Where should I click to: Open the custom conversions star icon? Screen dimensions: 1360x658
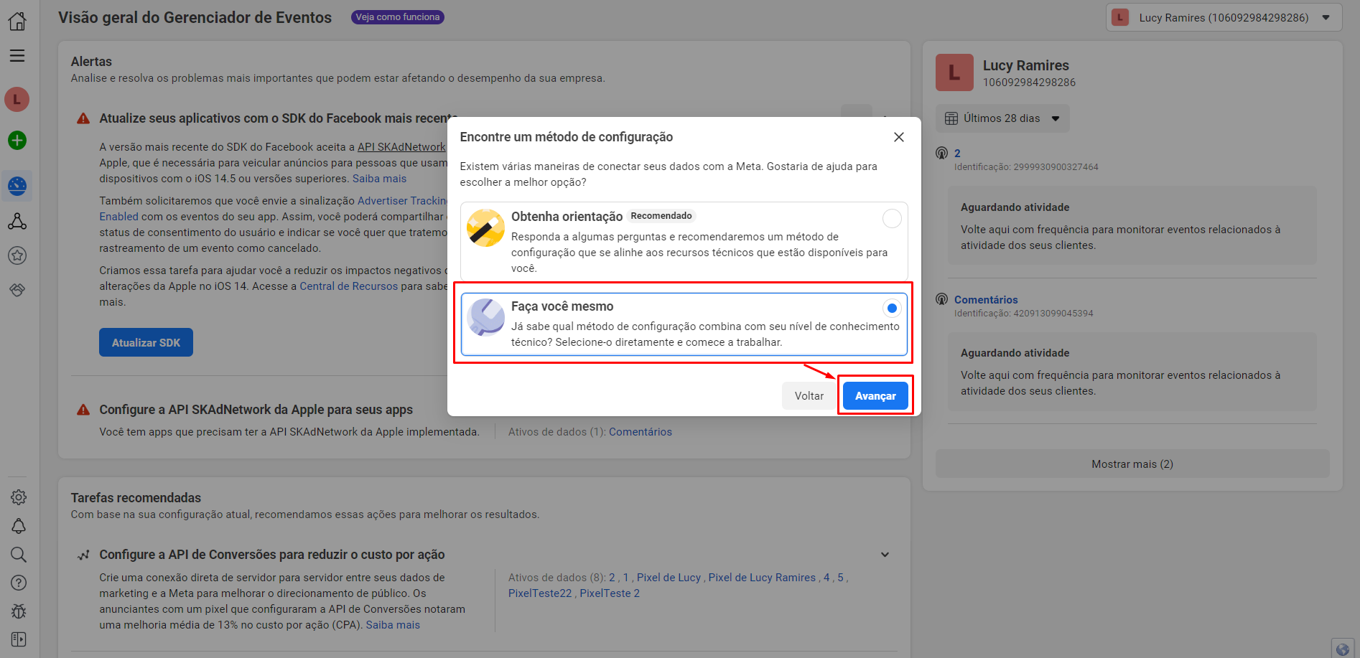(17, 255)
